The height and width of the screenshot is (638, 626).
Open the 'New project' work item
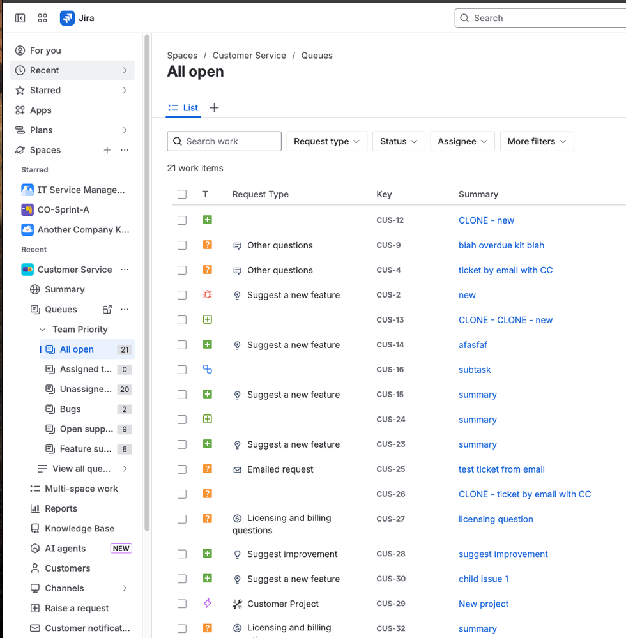(484, 604)
